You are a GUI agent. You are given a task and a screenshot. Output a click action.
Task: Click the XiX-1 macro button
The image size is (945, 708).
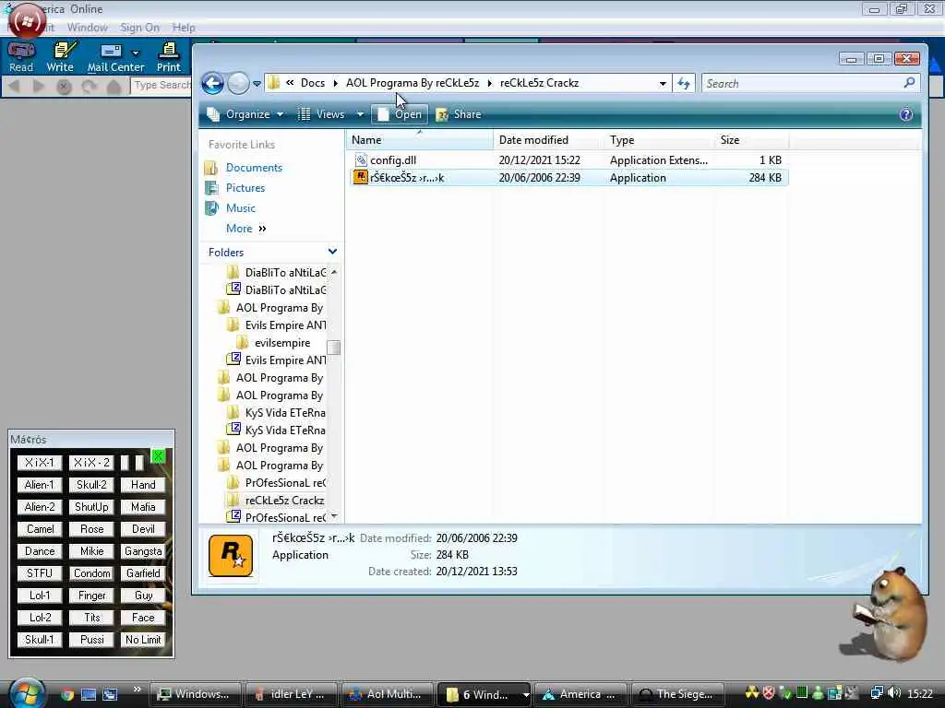(x=40, y=463)
